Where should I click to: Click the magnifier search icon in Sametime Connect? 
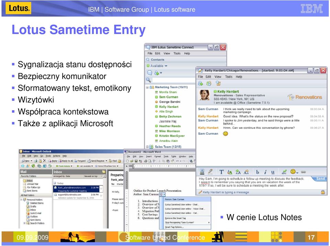[x=148, y=80]
